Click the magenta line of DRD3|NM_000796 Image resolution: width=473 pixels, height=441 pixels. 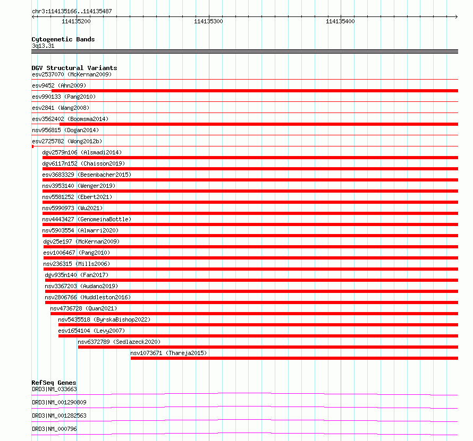(244, 434)
